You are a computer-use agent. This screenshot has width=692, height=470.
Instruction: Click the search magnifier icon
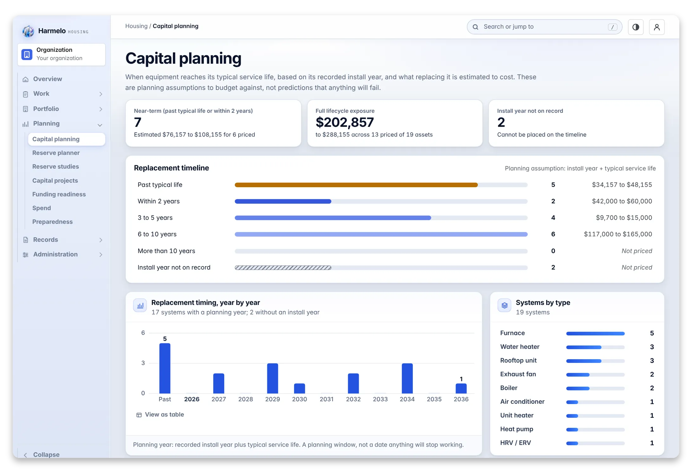pos(475,27)
